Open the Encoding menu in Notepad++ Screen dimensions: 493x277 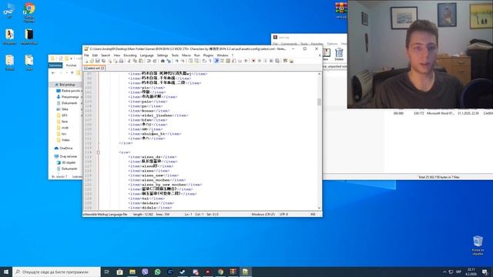pyautogui.click(x=130, y=55)
